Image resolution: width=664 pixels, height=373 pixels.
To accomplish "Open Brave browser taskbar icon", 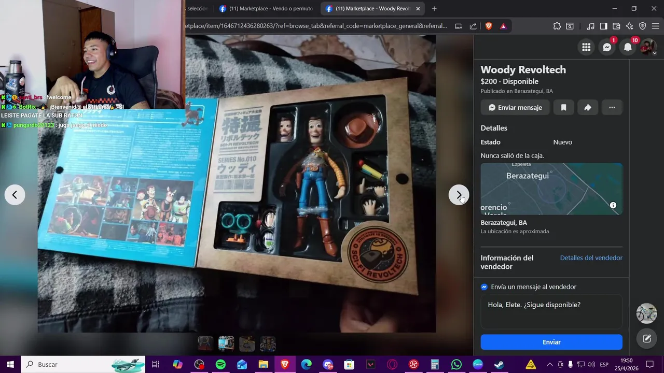I will (x=285, y=364).
